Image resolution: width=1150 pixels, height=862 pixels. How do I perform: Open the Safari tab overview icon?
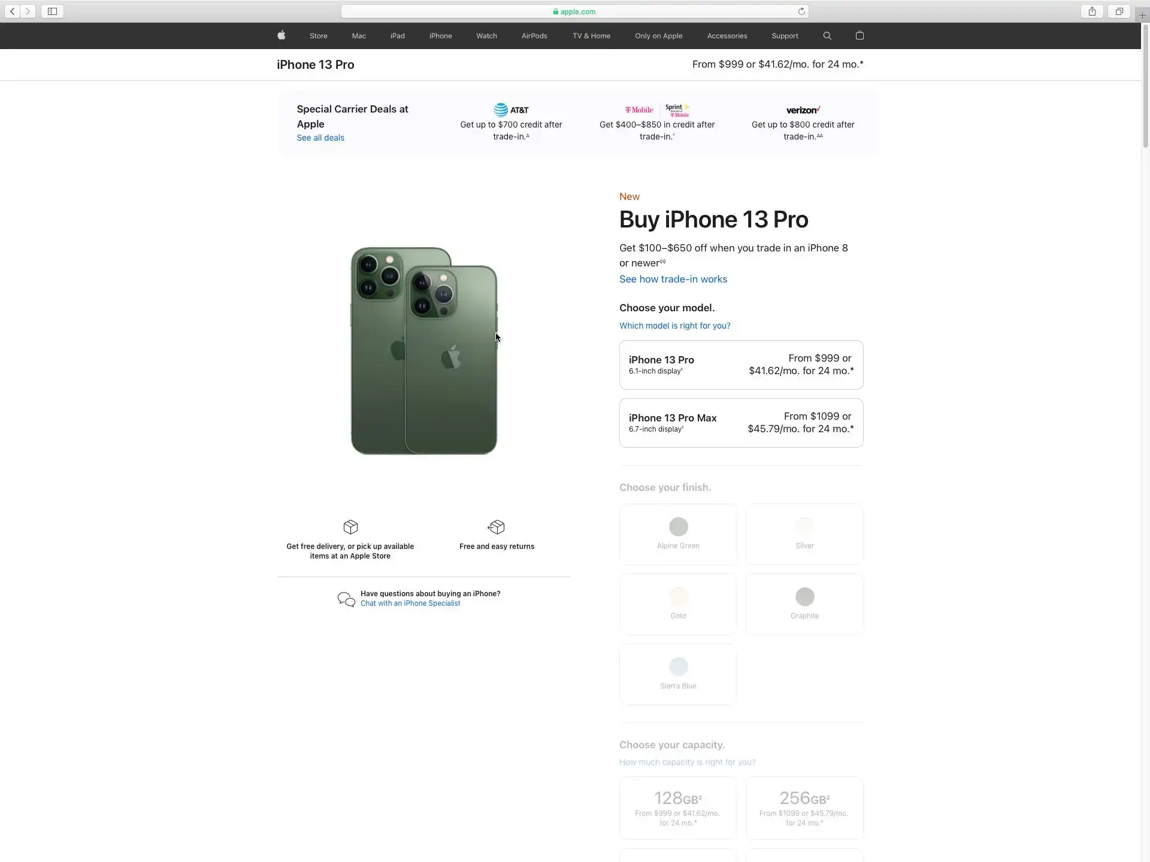point(1119,11)
